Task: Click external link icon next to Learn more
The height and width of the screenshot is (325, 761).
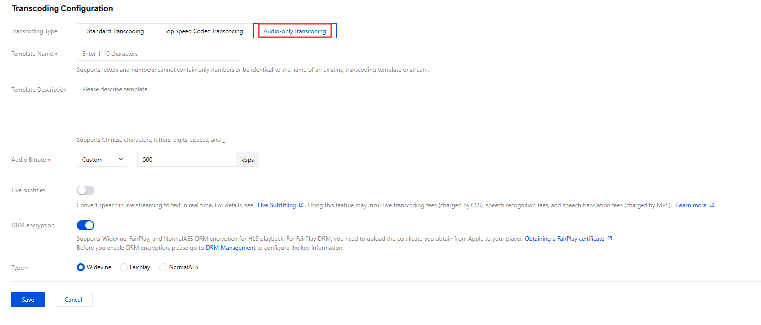Action: (712, 205)
